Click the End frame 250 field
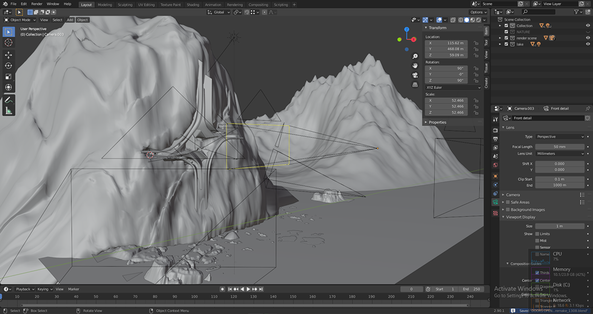 point(471,289)
